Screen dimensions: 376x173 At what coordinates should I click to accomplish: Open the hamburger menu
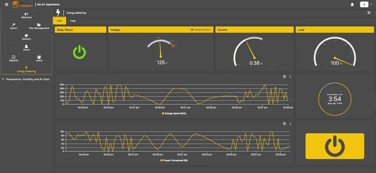click(6, 4)
